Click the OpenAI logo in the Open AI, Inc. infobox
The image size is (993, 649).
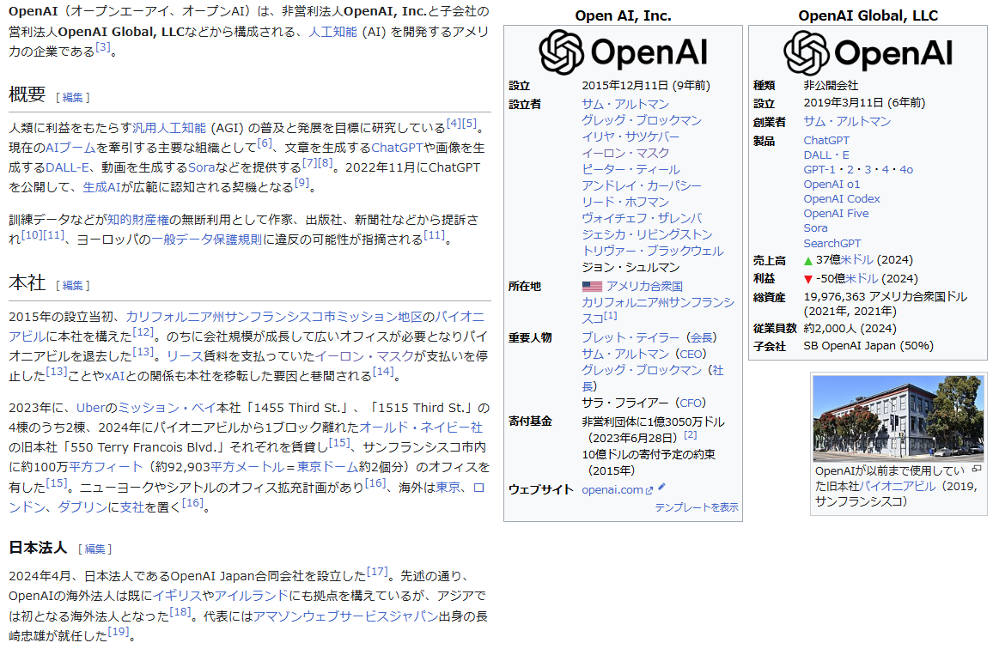coord(623,52)
